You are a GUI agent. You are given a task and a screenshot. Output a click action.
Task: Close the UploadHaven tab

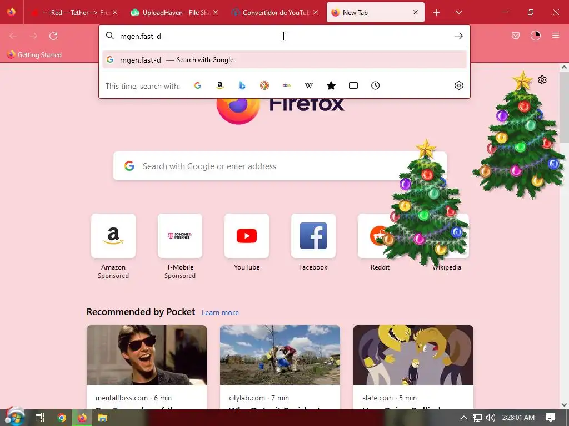(x=216, y=13)
